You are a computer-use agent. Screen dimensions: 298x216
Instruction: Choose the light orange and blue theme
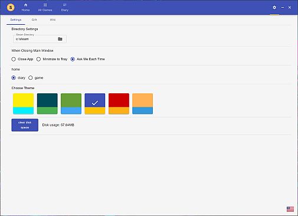click(x=143, y=104)
